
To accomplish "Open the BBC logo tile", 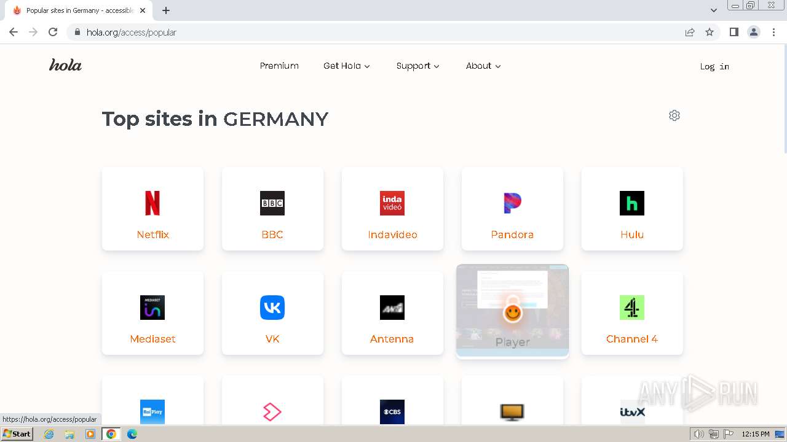I will click(x=272, y=203).
